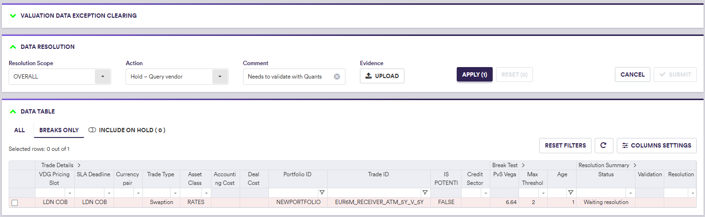705x217 pixels.
Task: Click the Reset Filters button
Action: (565, 145)
